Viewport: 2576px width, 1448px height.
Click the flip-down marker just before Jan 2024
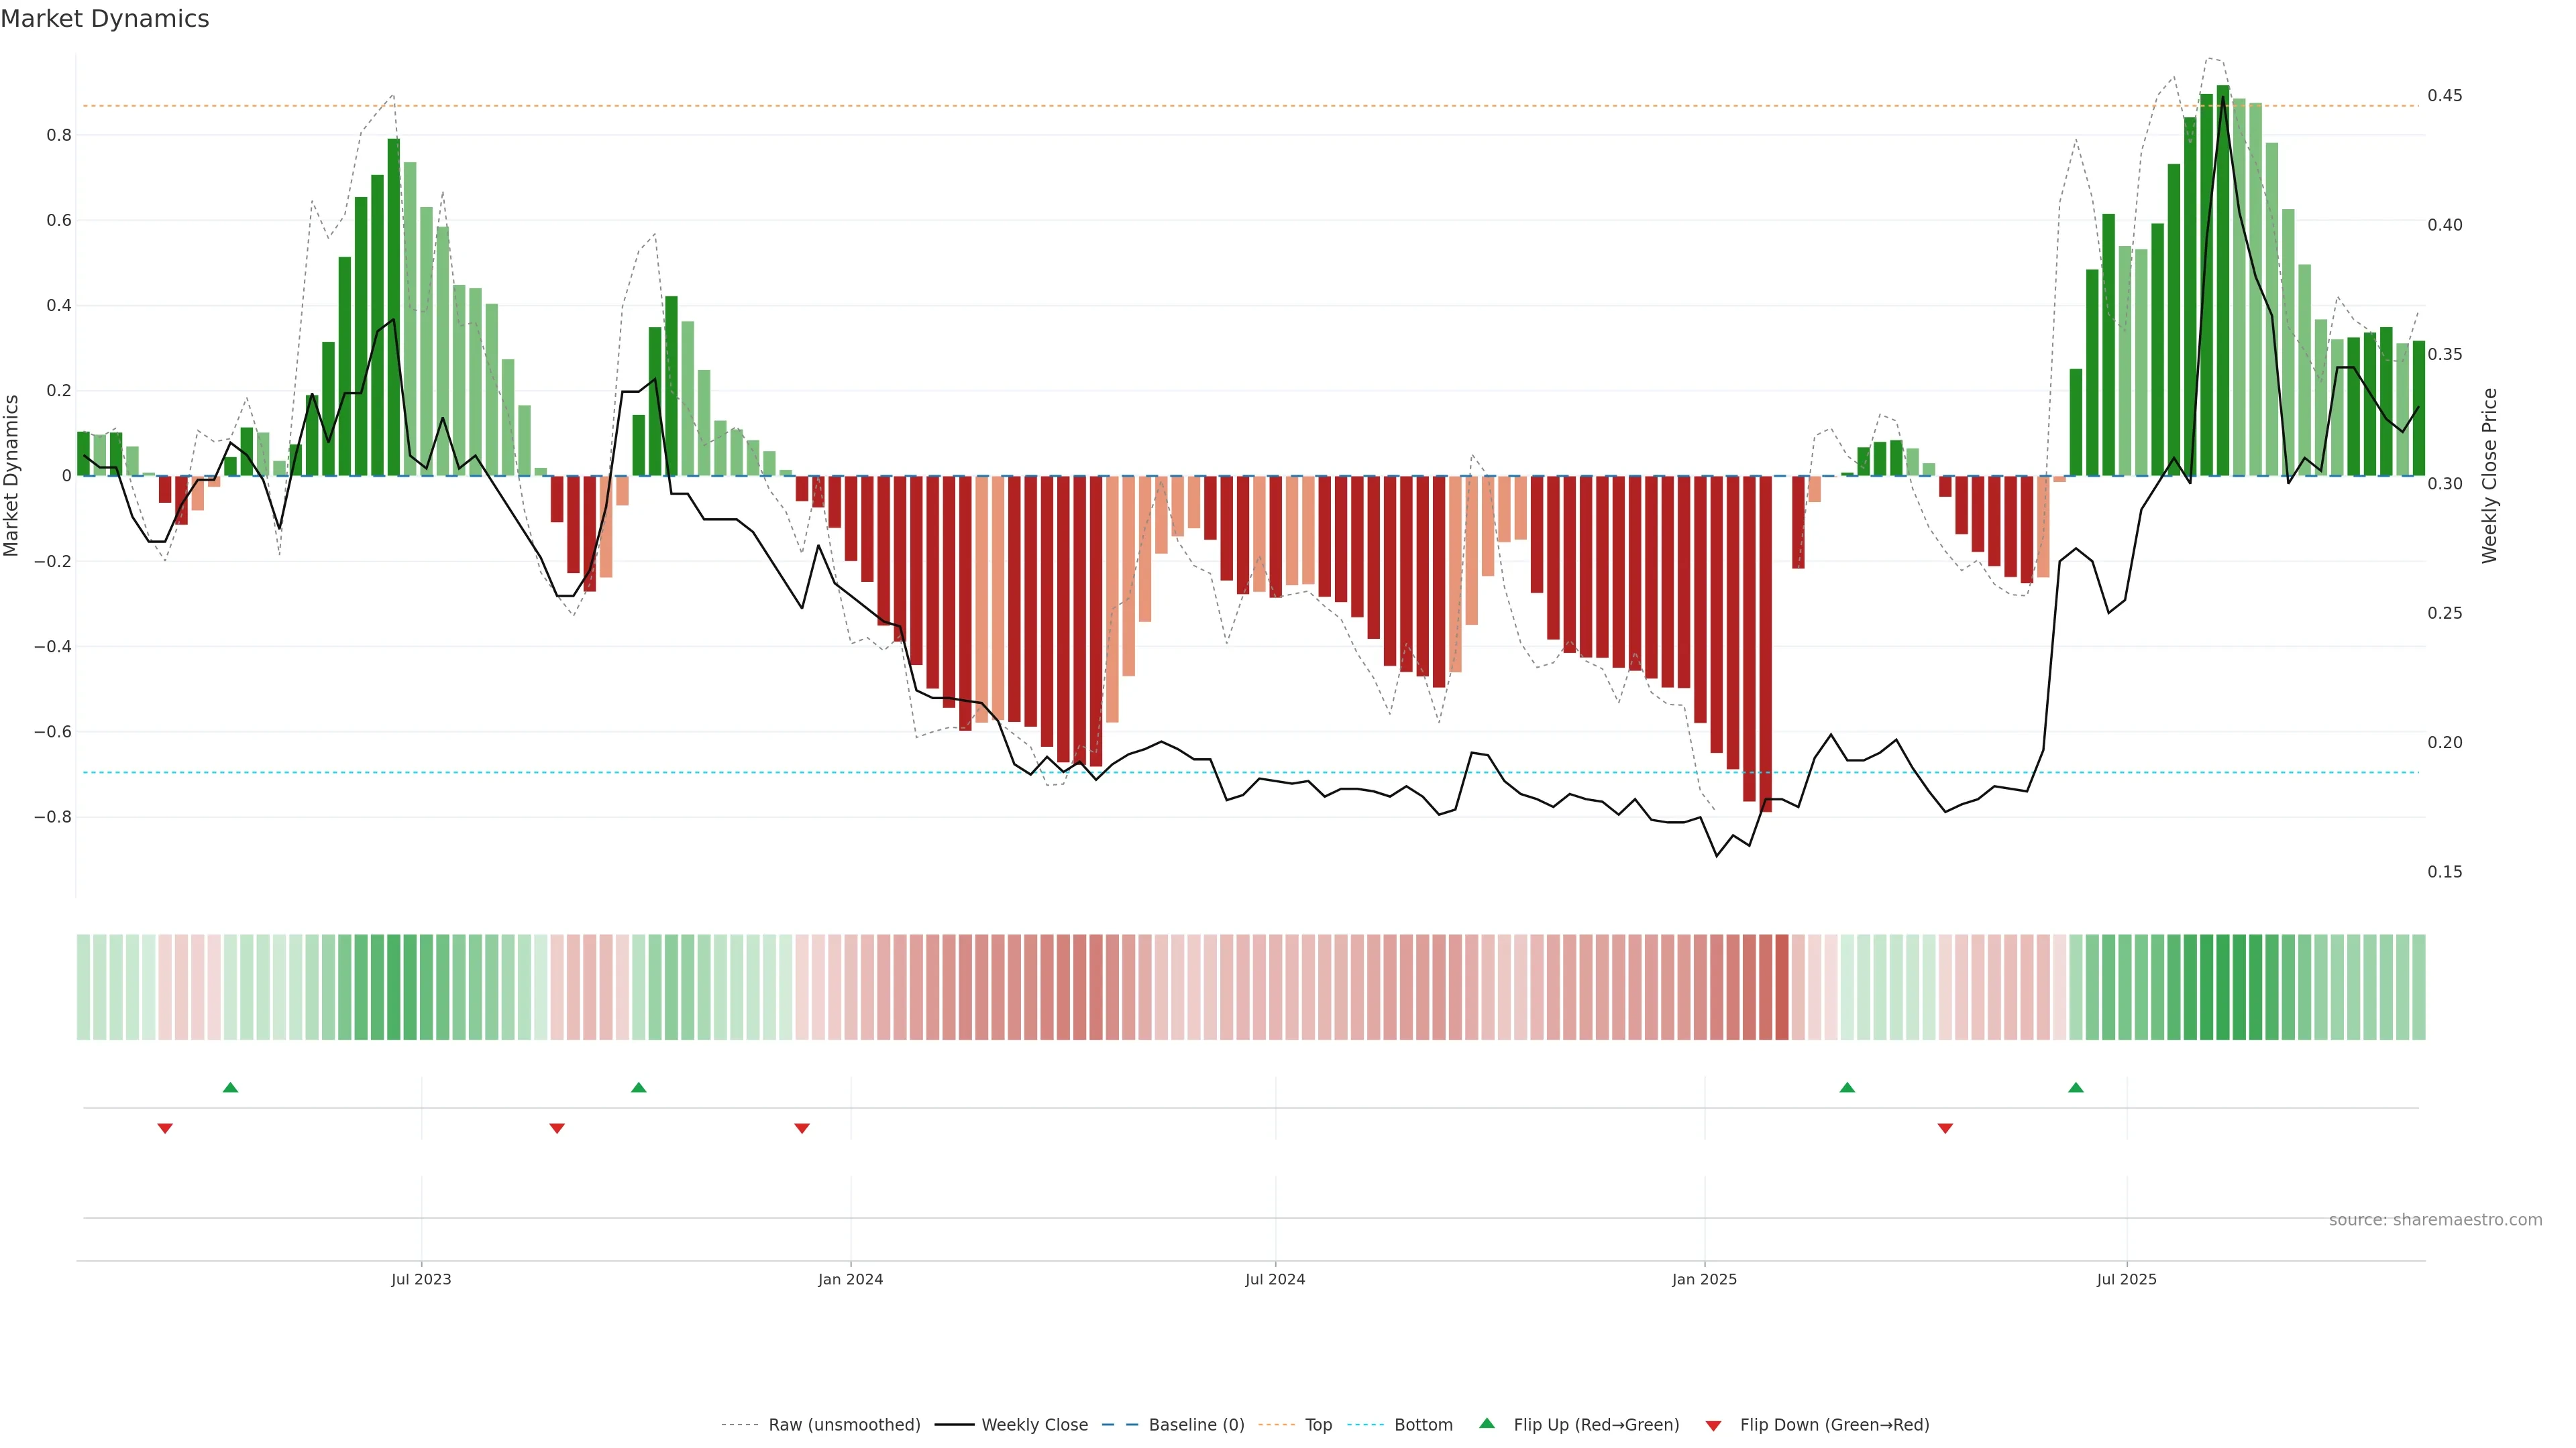click(801, 1128)
